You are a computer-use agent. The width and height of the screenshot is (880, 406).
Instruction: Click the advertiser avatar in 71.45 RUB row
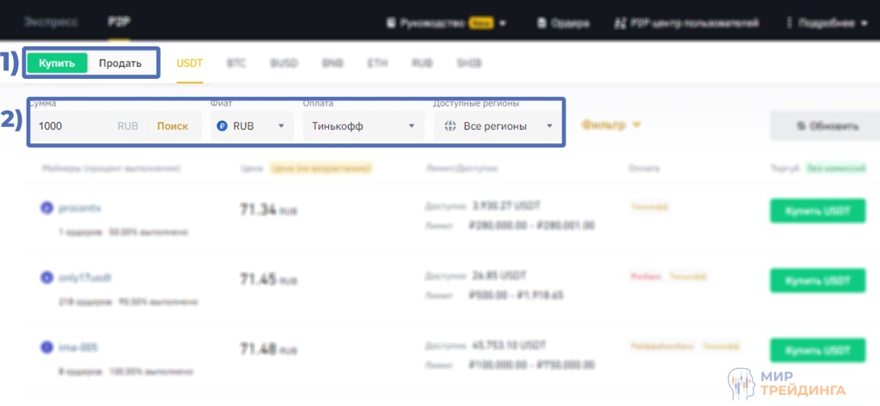(46, 277)
